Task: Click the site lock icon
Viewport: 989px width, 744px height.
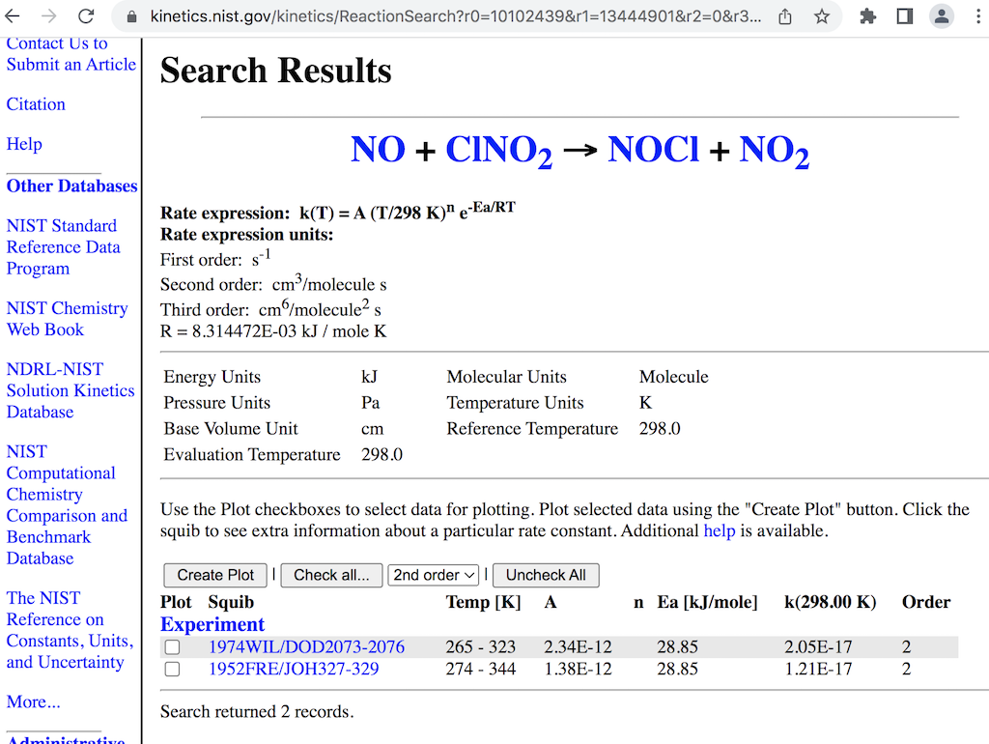Action: point(132,16)
